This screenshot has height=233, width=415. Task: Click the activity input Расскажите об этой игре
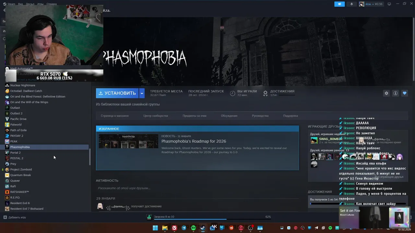124,188
